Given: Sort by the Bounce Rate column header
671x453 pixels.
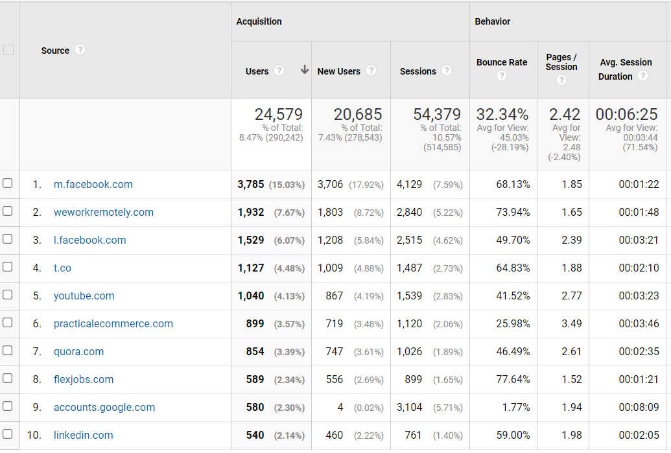Looking at the screenshot, I should [502, 62].
